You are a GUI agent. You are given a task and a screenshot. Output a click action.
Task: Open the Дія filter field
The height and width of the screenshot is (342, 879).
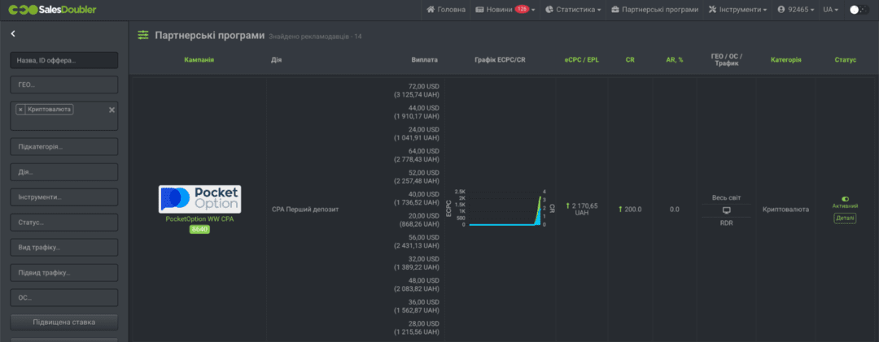64,172
